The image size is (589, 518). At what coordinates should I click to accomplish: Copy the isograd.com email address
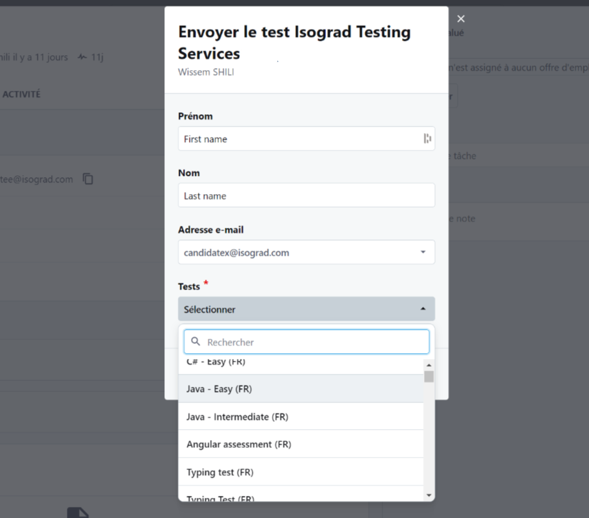click(x=88, y=179)
